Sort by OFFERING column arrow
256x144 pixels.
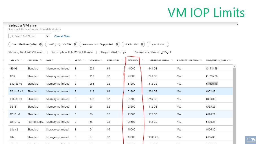[x=41, y=60]
